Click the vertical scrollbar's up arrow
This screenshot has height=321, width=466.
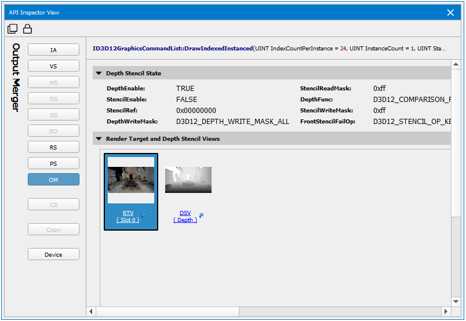456,64
